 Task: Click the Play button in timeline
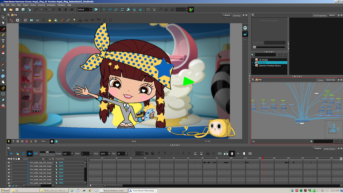point(11,154)
